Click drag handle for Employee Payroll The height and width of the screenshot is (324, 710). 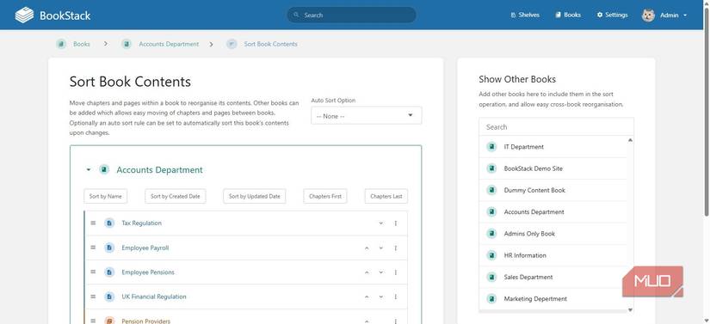point(93,248)
